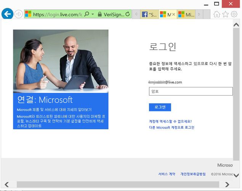Open the address bar dropdown arrow
The width and height of the screenshot is (242, 191).
point(93,14)
